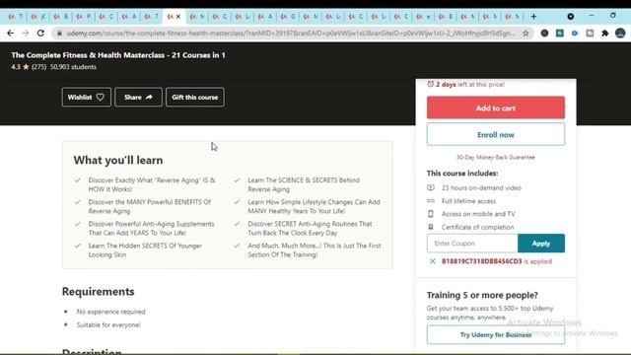Click Full lifetime access text
Viewport: 631px width, 355px height.
(469, 201)
